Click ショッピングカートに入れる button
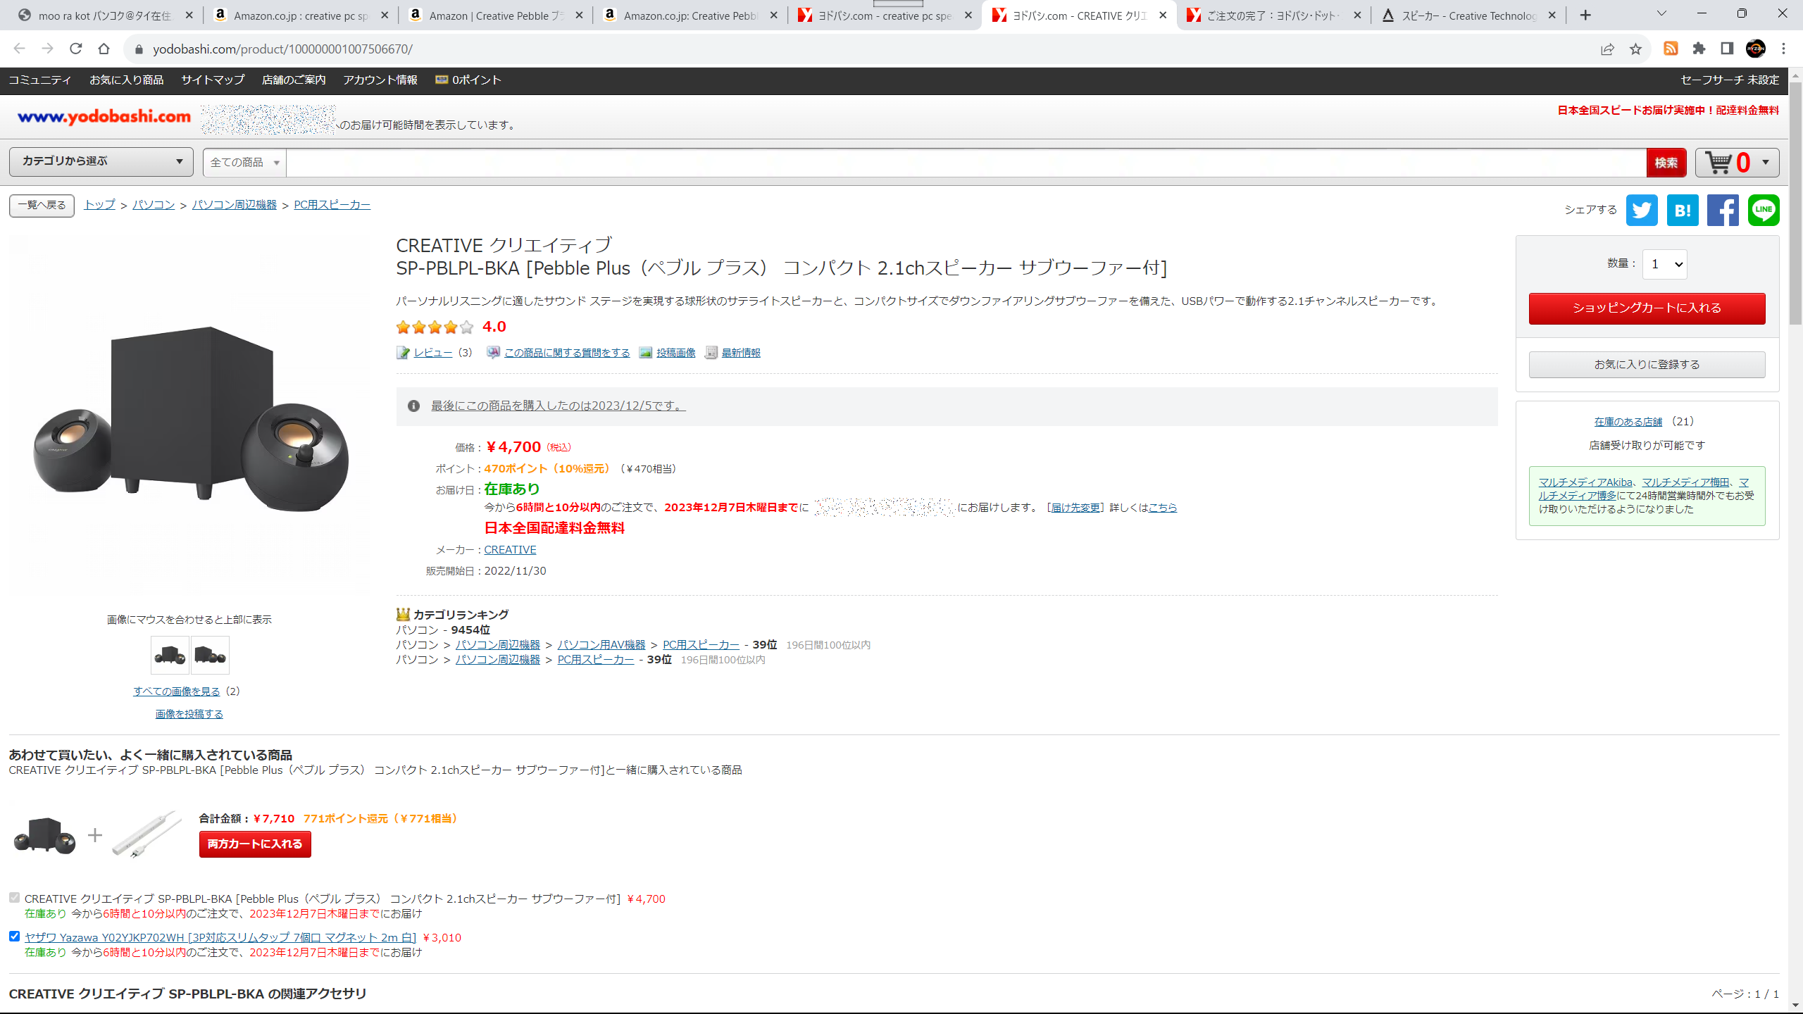 click(x=1647, y=308)
